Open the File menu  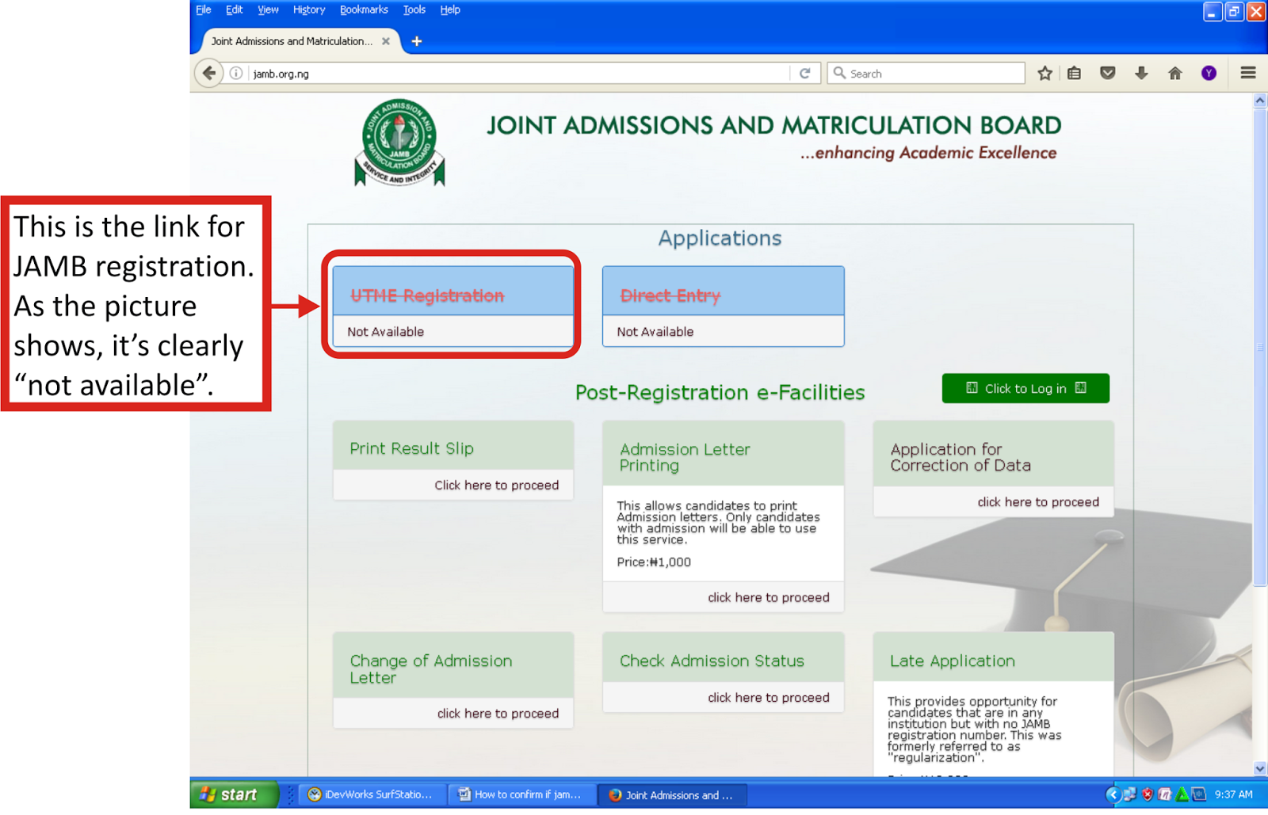click(x=203, y=10)
